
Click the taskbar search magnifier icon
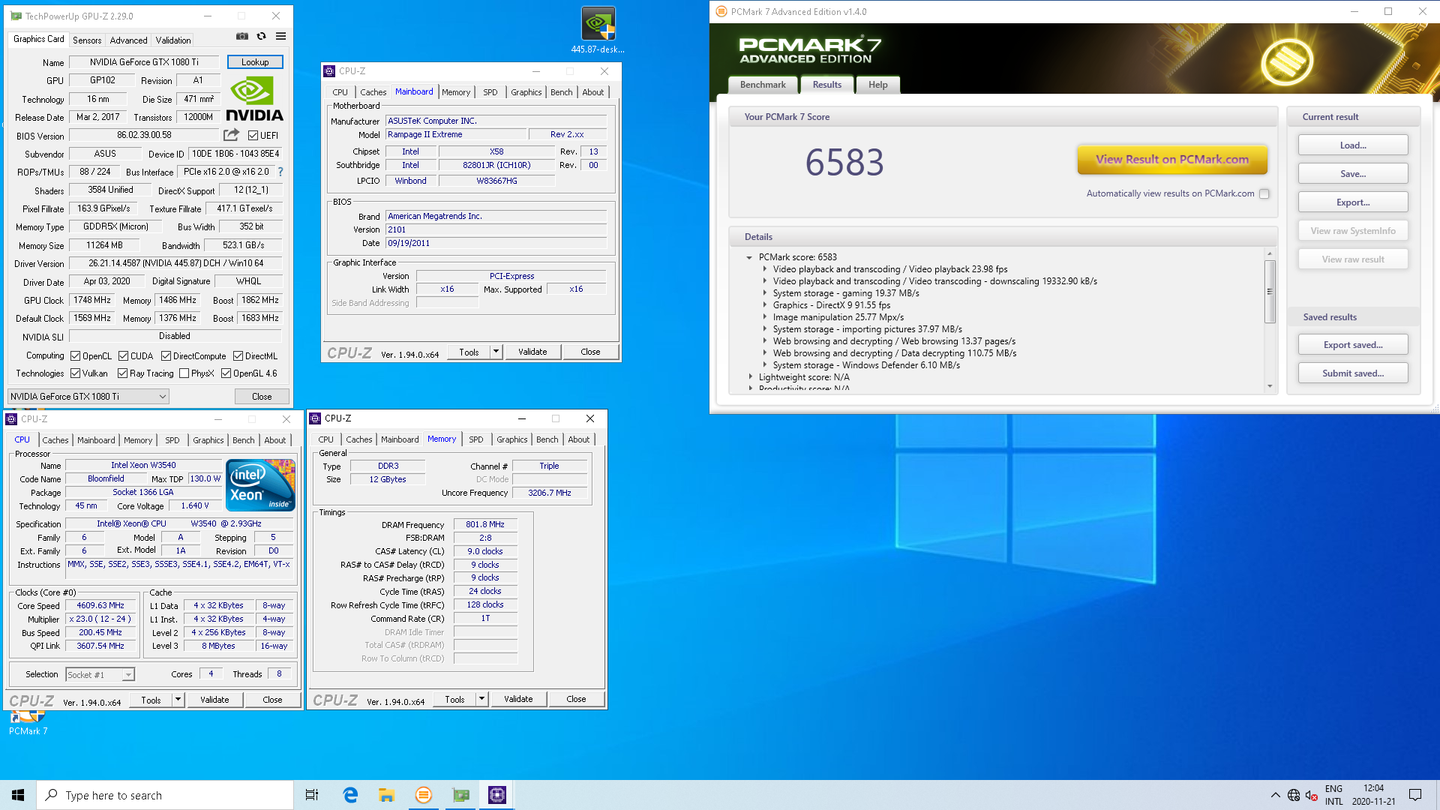tap(51, 795)
